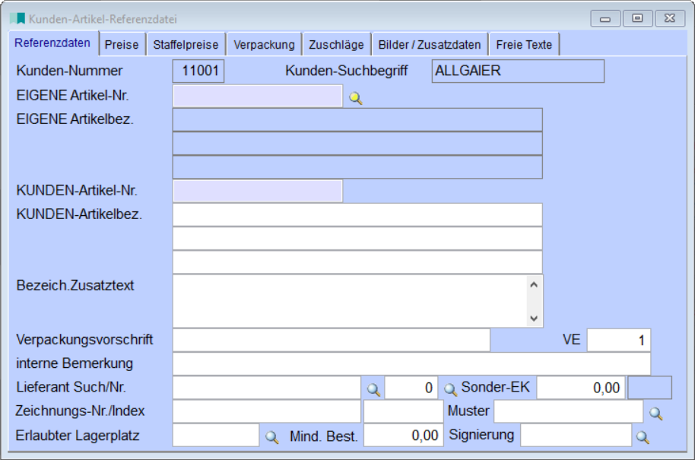Click the magnifier icon left of Sonder-EK

pos(450,389)
